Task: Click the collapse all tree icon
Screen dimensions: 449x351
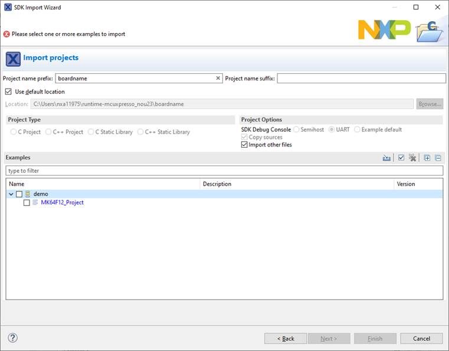Action: (x=438, y=158)
